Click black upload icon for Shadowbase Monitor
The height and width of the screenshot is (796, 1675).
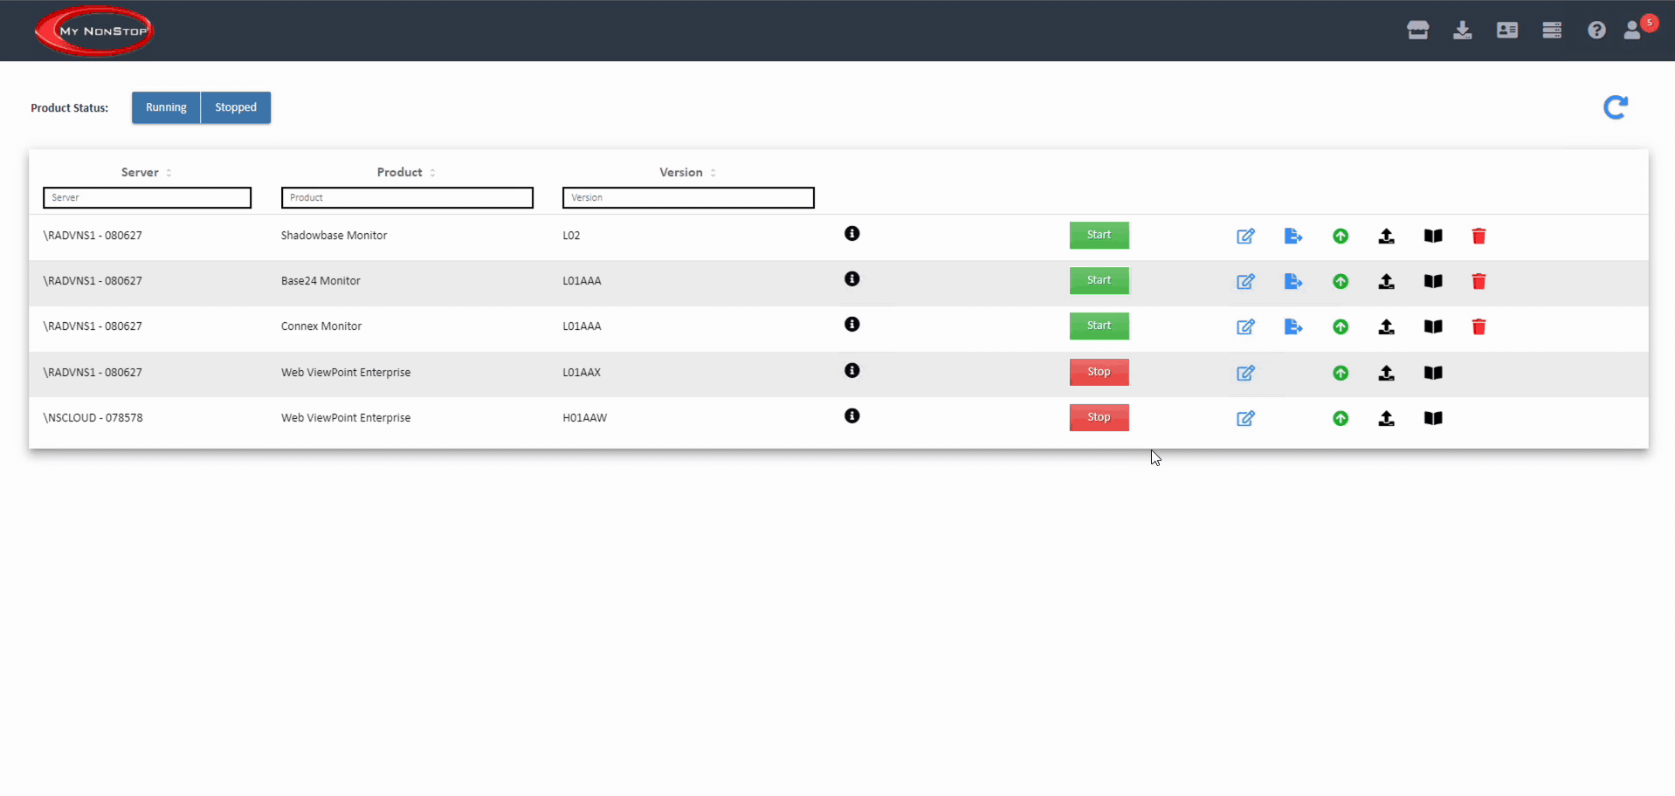click(1386, 236)
